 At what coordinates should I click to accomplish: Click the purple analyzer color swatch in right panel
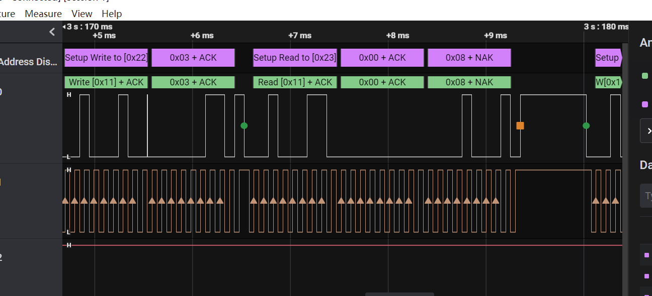click(645, 104)
